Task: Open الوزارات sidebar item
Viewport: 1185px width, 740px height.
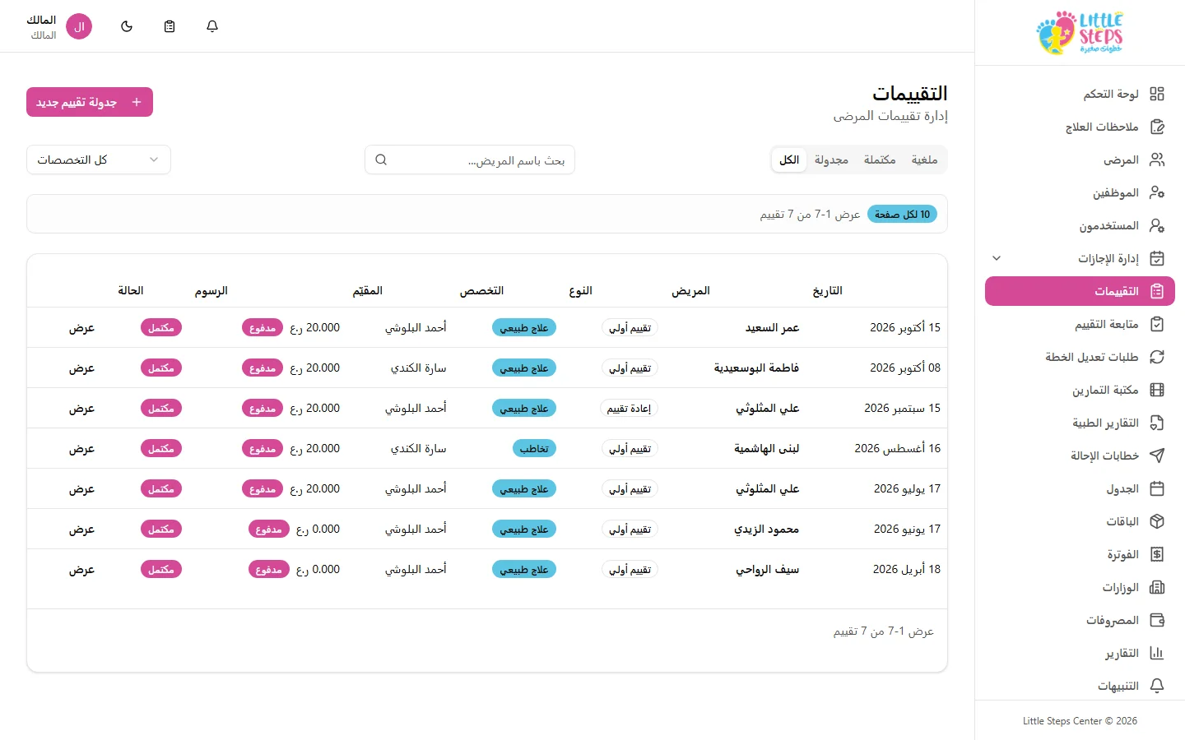Action: click(x=1080, y=587)
